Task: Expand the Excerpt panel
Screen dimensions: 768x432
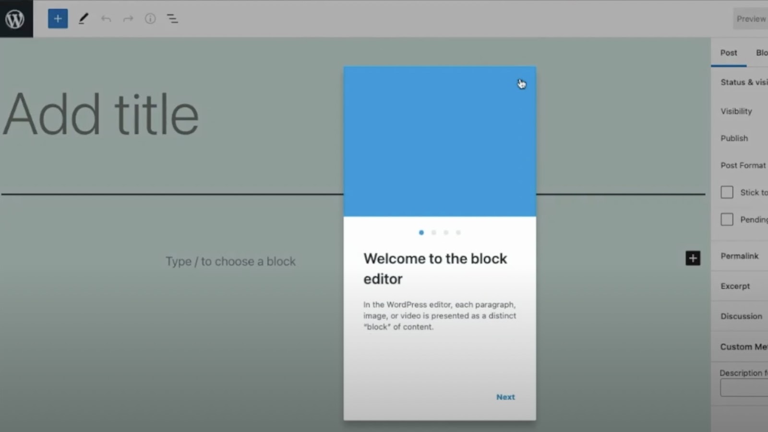Action: (x=740, y=286)
